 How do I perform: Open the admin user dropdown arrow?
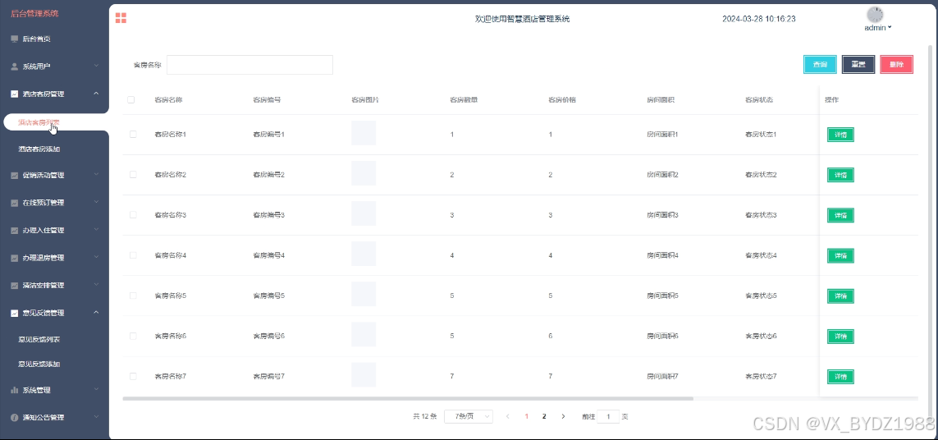890,27
